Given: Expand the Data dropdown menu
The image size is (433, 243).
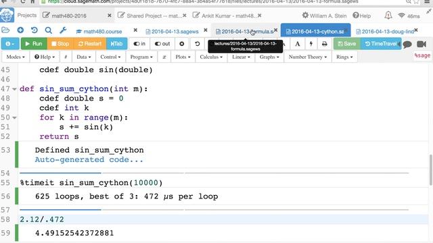Looking at the screenshot, I should 84,57.
